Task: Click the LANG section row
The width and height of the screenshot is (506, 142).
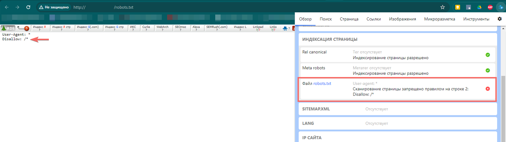Action: coord(397,124)
